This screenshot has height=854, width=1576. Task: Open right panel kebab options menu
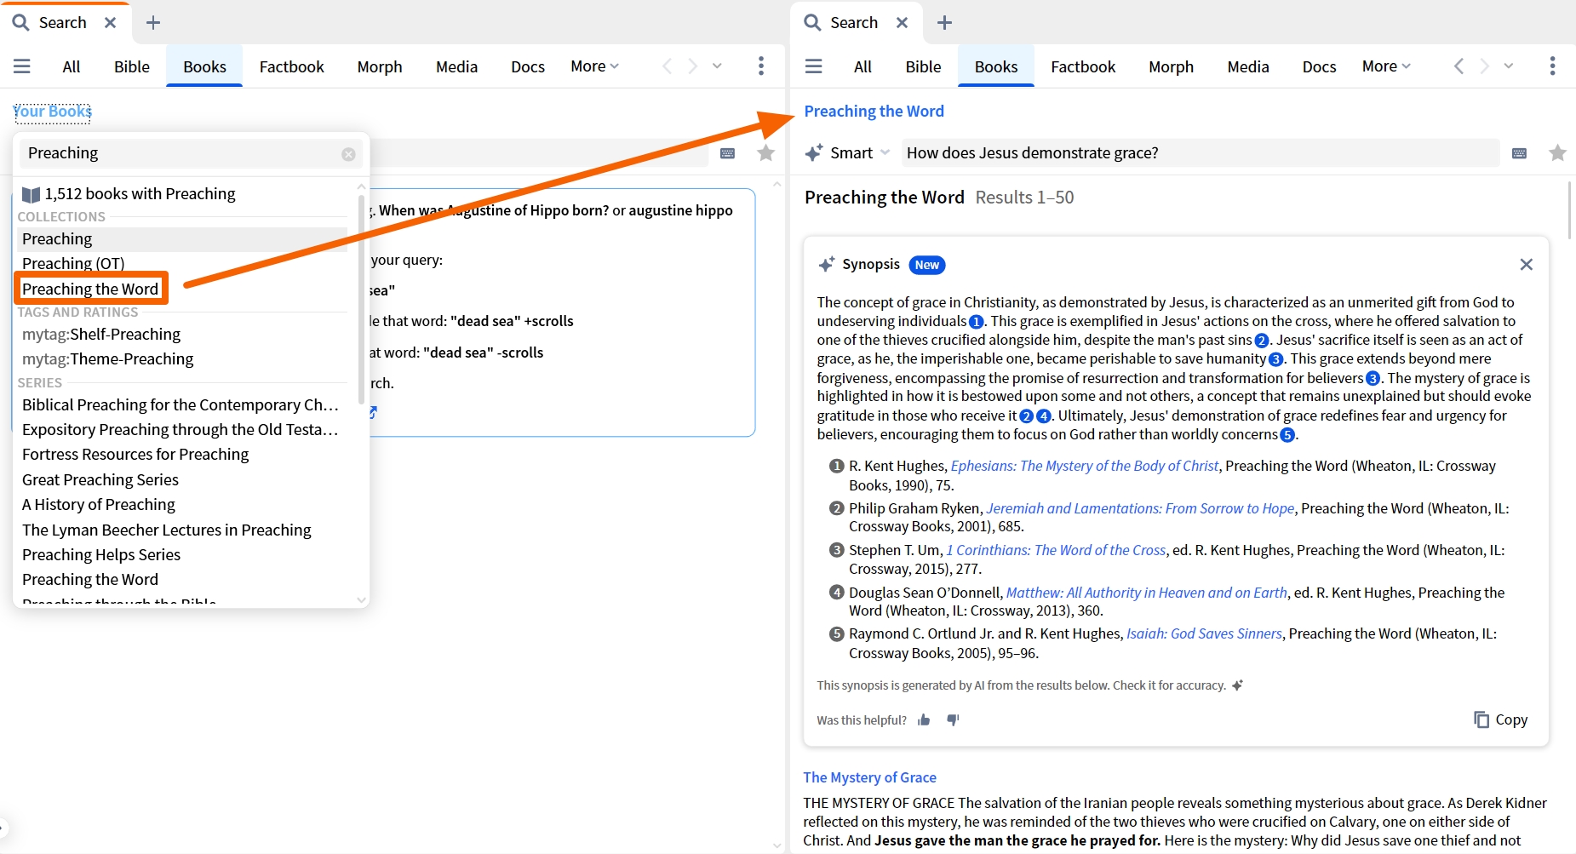[x=1552, y=66]
